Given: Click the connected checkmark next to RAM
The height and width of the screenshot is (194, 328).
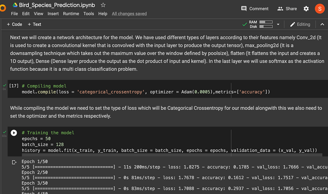Looking at the screenshot, I should click(x=245, y=24).
